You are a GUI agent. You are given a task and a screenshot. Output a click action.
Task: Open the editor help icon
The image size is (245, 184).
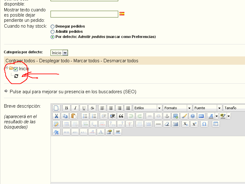point(193,116)
